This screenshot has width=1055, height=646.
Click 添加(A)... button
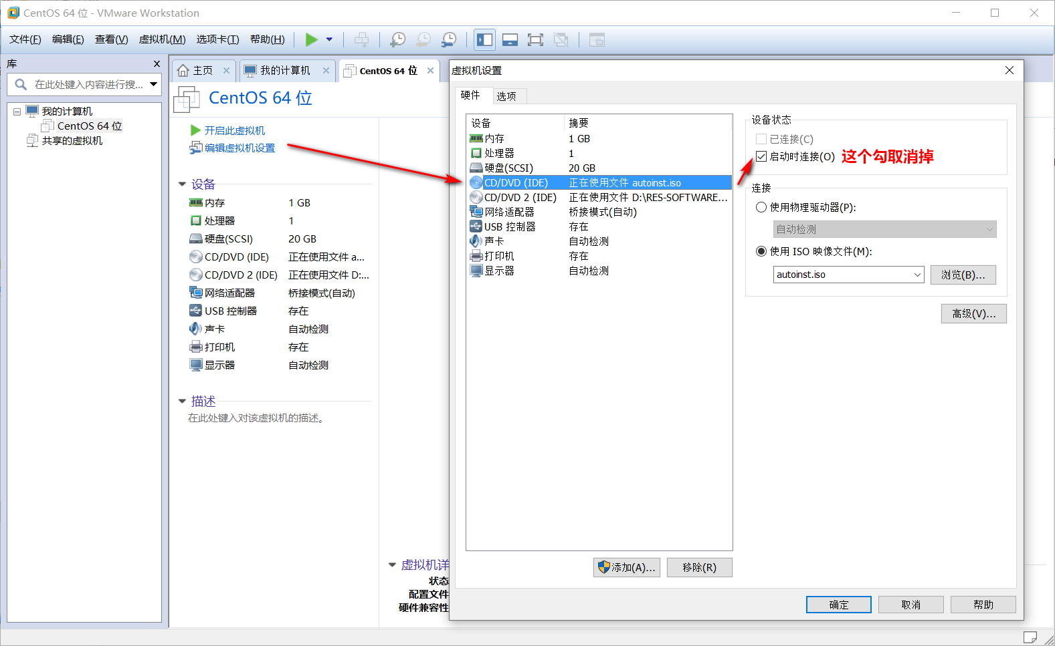(626, 567)
